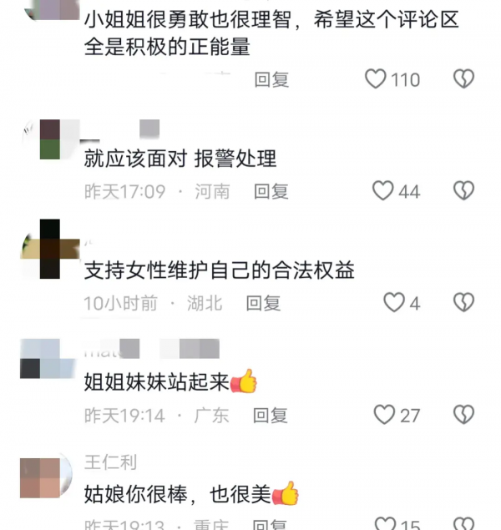The width and height of the screenshot is (501, 530).
Task: Reply to the 河南 comment
Action: pos(271,192)
